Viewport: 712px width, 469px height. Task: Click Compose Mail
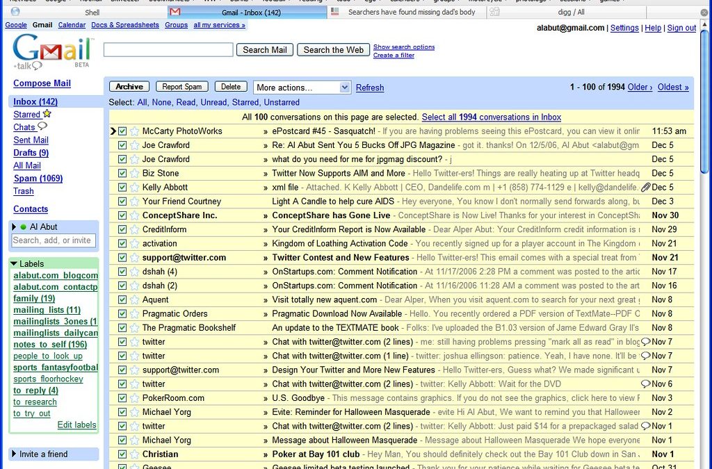(x=42, y=83)
